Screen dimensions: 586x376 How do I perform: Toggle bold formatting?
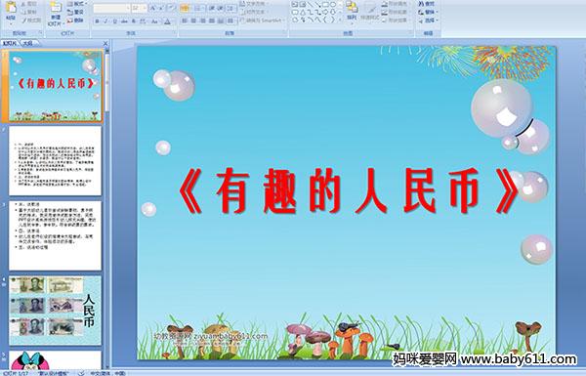pos(97,21)
